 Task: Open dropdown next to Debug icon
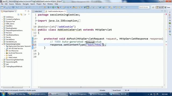click(x=51, y=7)
